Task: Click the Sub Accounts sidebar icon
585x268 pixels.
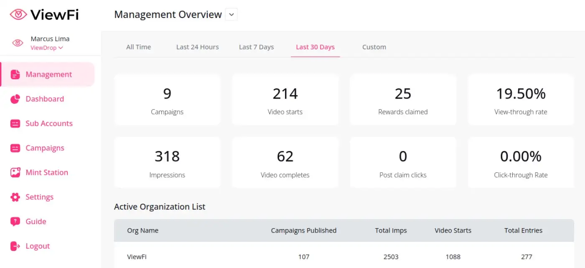Action: pyautogui.click(x=15, y=124)
